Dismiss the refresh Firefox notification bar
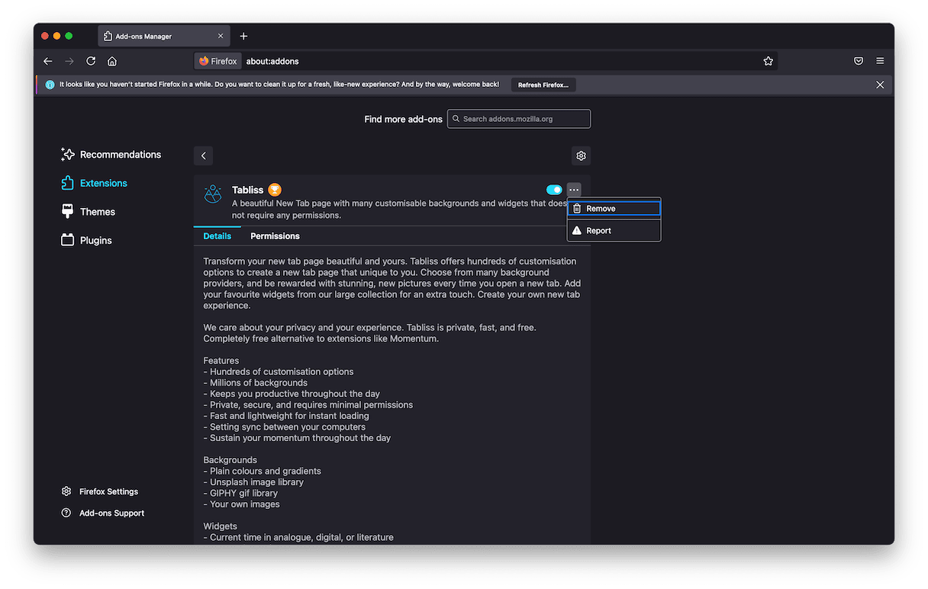928x589 pixels. [x=880, y=85]
